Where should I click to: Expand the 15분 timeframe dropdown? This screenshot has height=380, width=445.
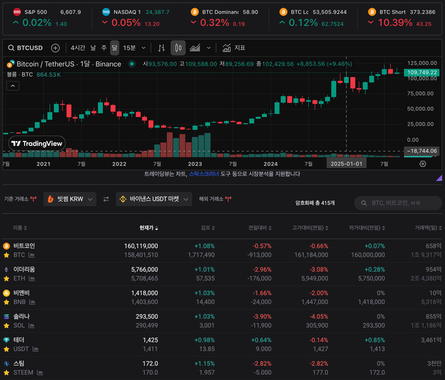click(x=132, y=48)
